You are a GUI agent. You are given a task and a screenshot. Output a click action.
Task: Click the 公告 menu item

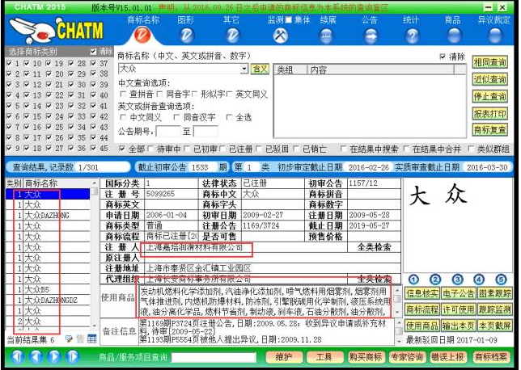tap(369, 19)
